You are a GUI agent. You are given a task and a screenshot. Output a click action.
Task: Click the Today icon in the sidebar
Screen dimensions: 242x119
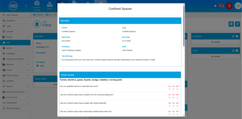(x=4, y=26)
